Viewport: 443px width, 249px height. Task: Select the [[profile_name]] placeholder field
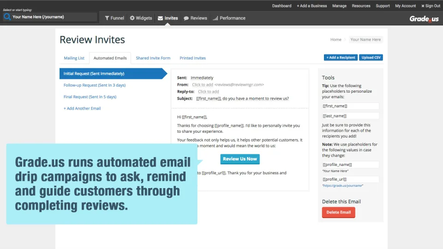pos(350,164)
